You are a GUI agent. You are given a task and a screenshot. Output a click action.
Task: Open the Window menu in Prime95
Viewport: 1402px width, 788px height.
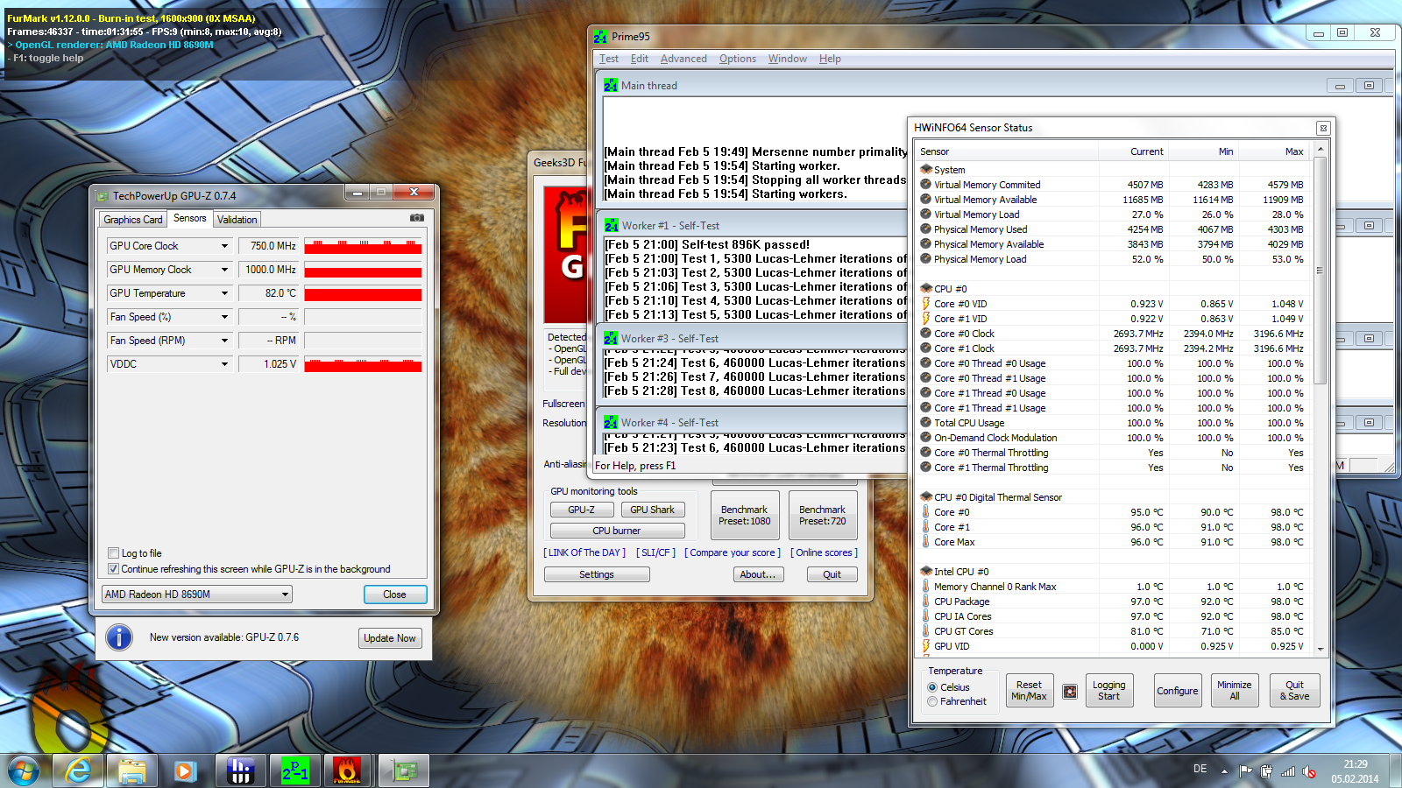(x=788, y=59)
